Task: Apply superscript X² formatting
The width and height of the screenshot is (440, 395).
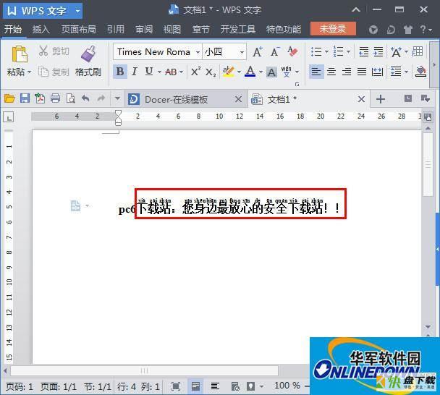Action: tap(195, 72)
